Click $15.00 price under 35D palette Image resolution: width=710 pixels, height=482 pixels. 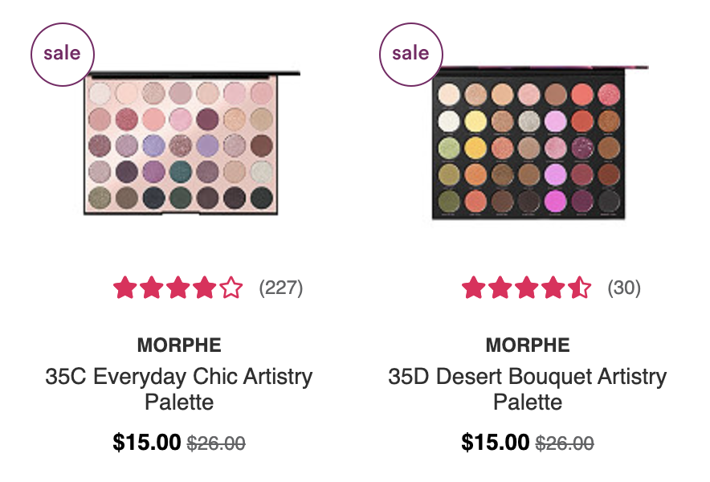click(496, 442)
